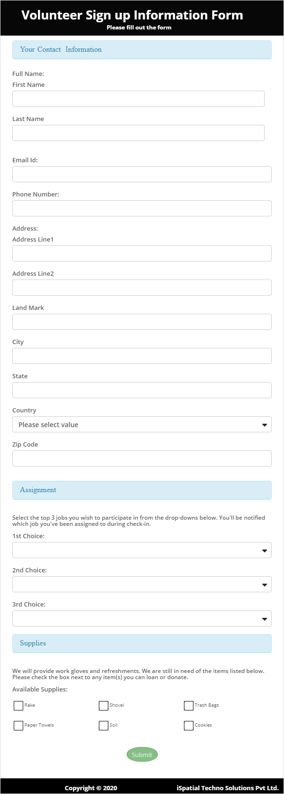Check the Rake supply checkbox

[x=18, y=706]
